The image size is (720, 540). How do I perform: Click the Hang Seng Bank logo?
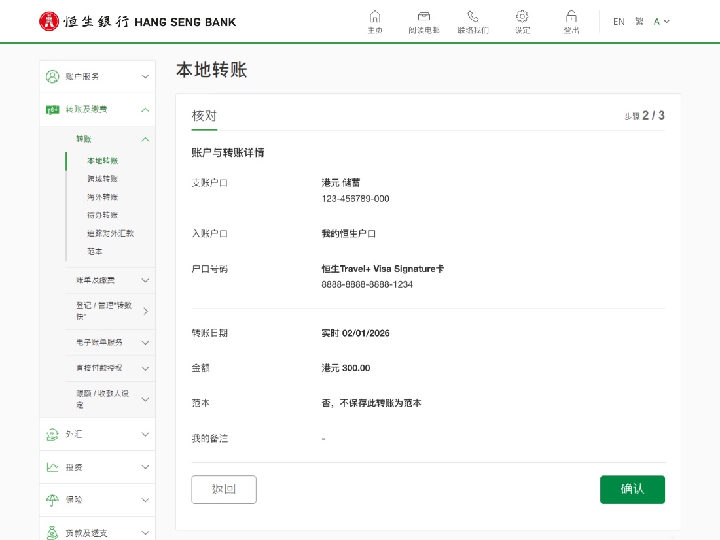[137, 21]
